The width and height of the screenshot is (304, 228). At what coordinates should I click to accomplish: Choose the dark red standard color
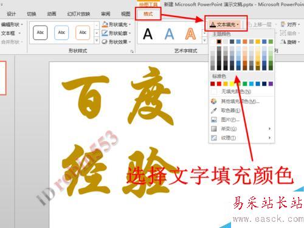tap(213, 84)
